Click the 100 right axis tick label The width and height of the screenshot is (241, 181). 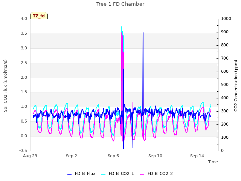coord(225,137)
